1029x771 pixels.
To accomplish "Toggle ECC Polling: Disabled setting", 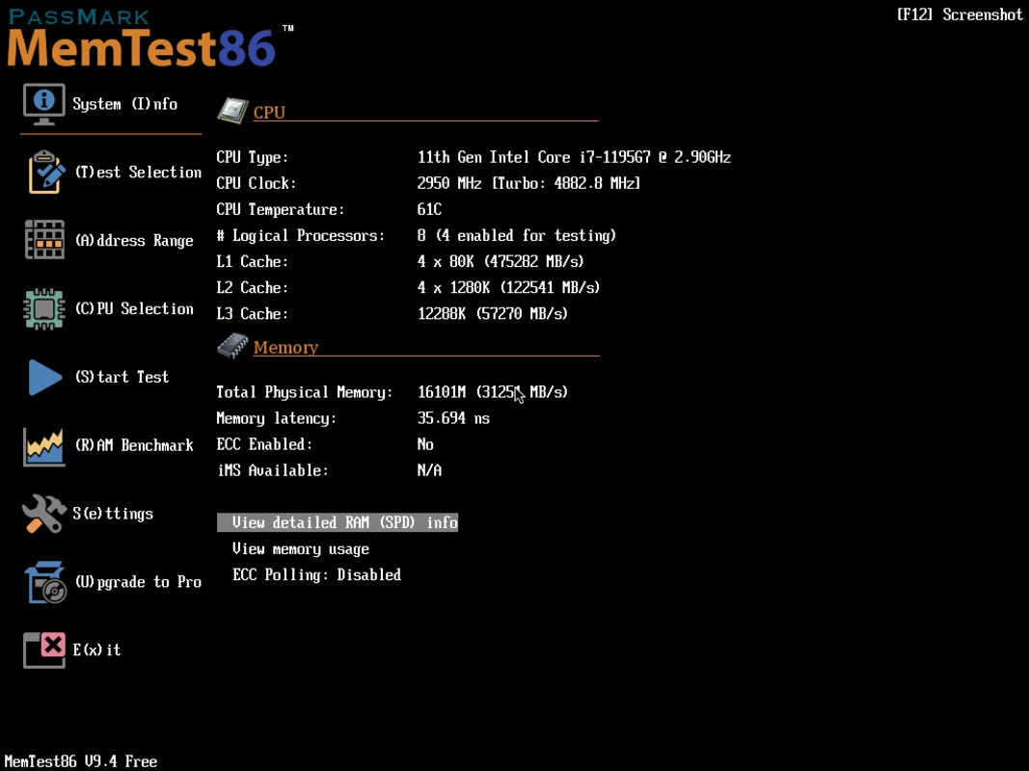I will [317, 575].
